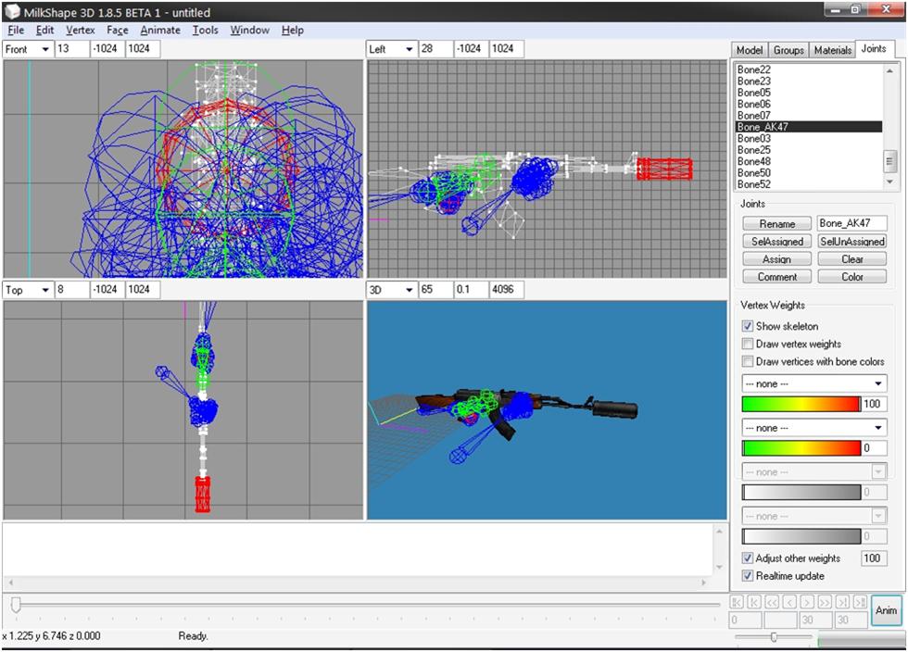Image resolution: width=908 pixels, height=652 pixels.
Task: Click scroll-up arrow of joints list
Action: tap(890, 70)
